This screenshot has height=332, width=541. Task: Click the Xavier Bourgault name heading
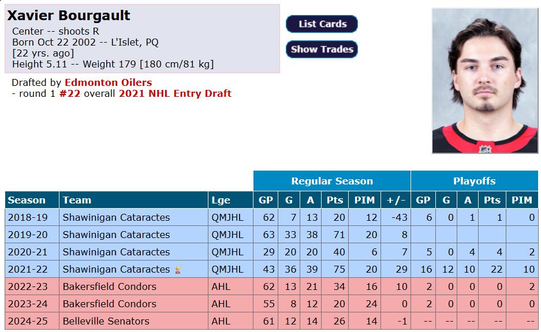point(69,16)
